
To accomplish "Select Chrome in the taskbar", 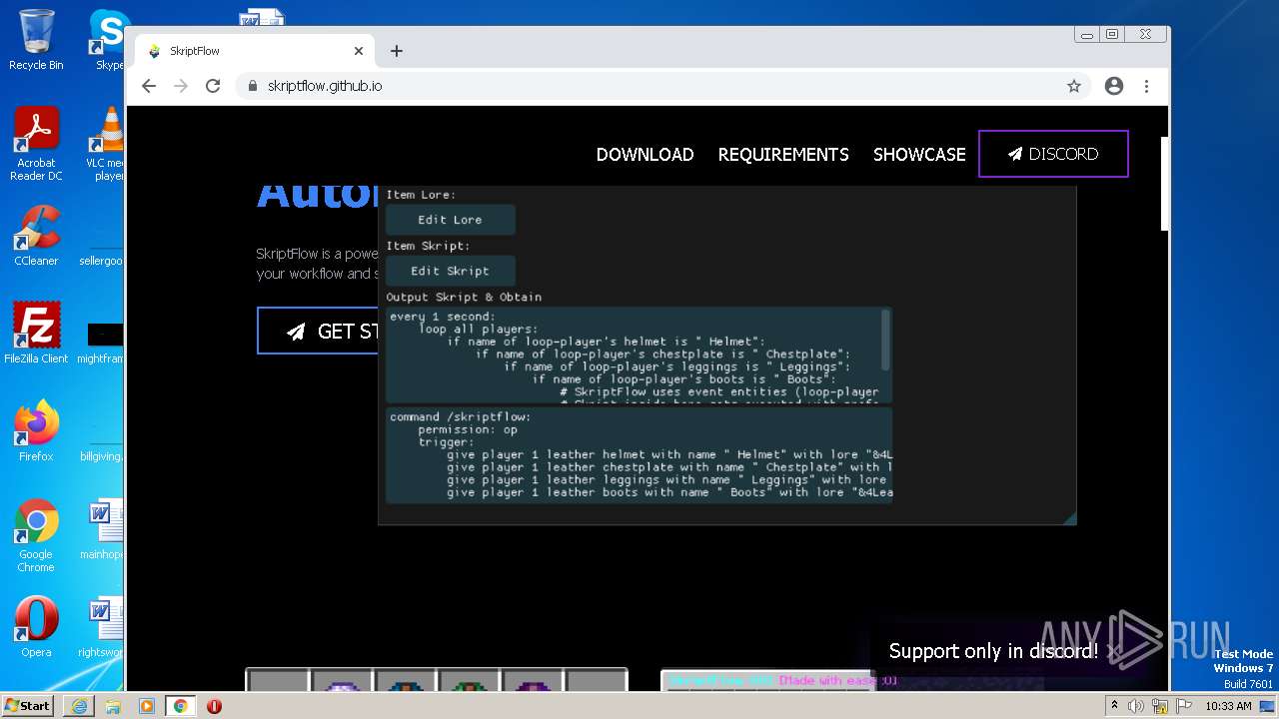I will click(181, 706).
